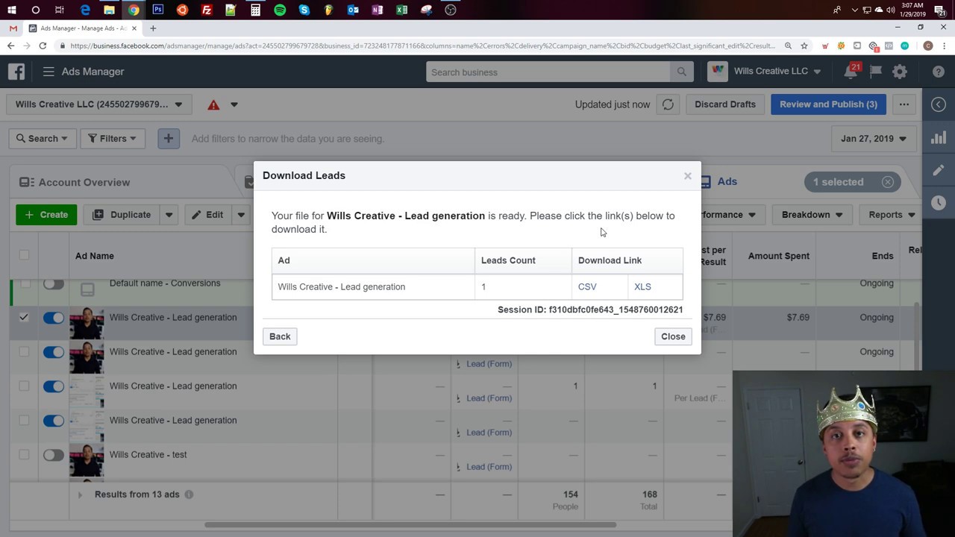Click the red warning triangle icon
The height and width of the screenshot is (537, 955).
click(213, 104)
